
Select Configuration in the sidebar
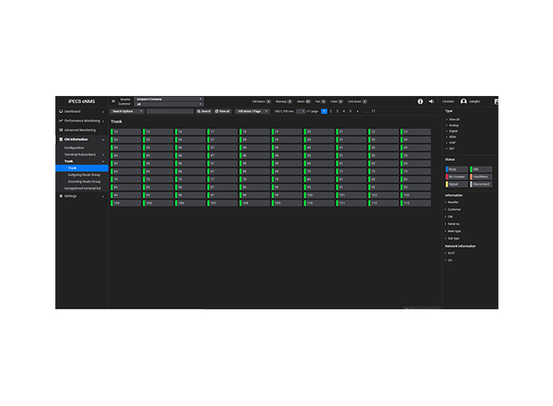74,148
